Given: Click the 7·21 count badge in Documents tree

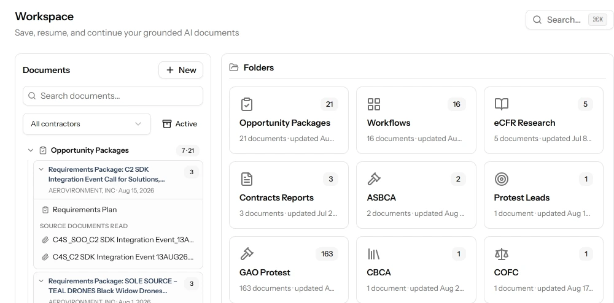Looking at the screenshot, I should click(x=188, y=150).
